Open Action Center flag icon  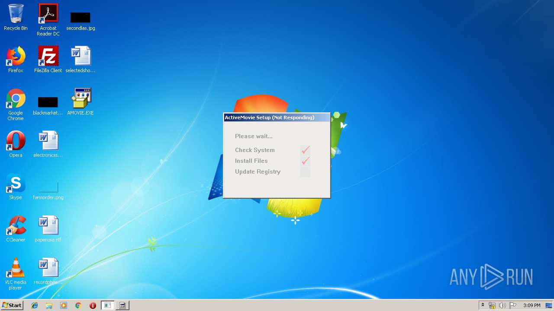513,305
